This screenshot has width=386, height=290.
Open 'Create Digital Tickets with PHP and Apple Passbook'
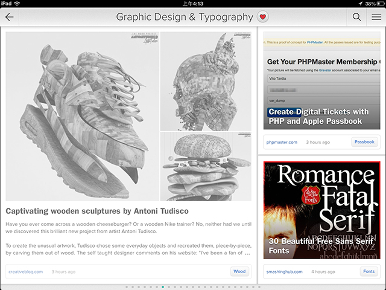(x=318, y=117)
